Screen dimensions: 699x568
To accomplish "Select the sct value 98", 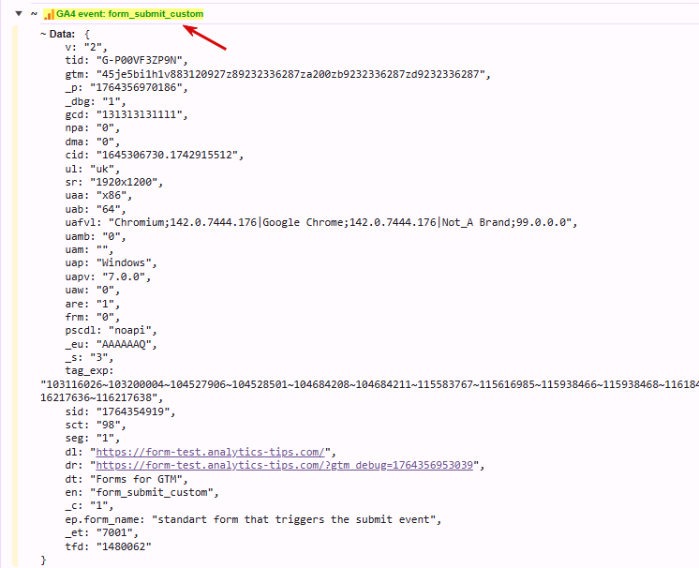I will (109, 425).
